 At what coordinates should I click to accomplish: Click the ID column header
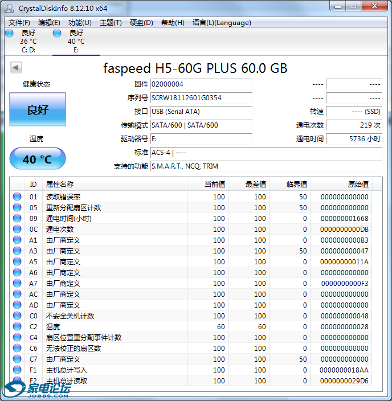point(33,184)
